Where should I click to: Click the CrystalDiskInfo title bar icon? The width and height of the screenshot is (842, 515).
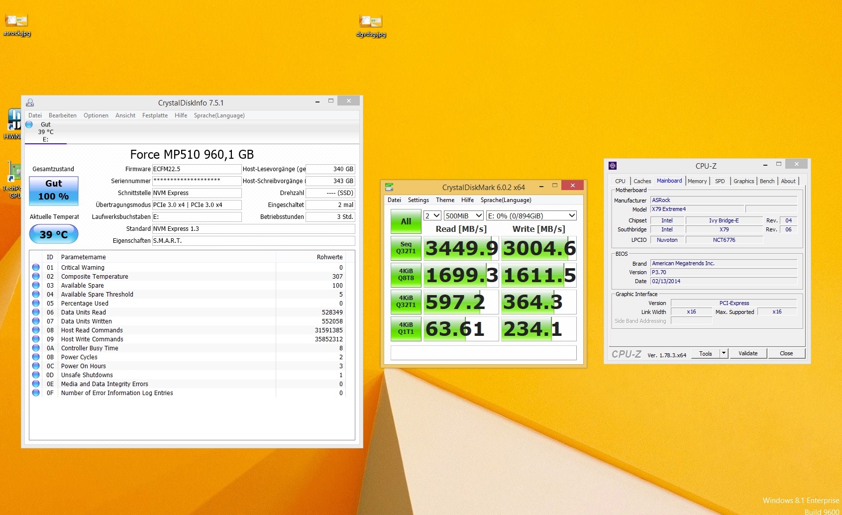click(x=30, y=103)
